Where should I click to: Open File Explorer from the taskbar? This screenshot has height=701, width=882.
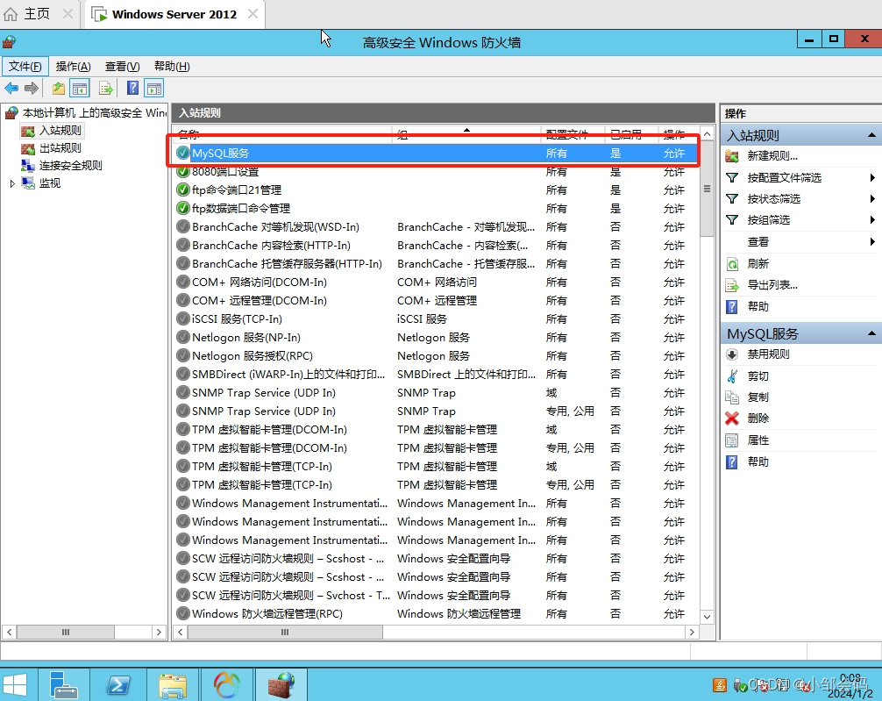173,684
